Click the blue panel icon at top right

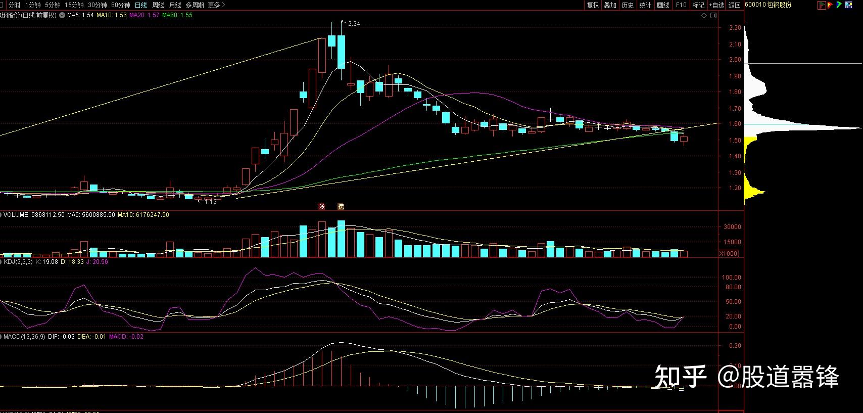[x=849, y=5]
